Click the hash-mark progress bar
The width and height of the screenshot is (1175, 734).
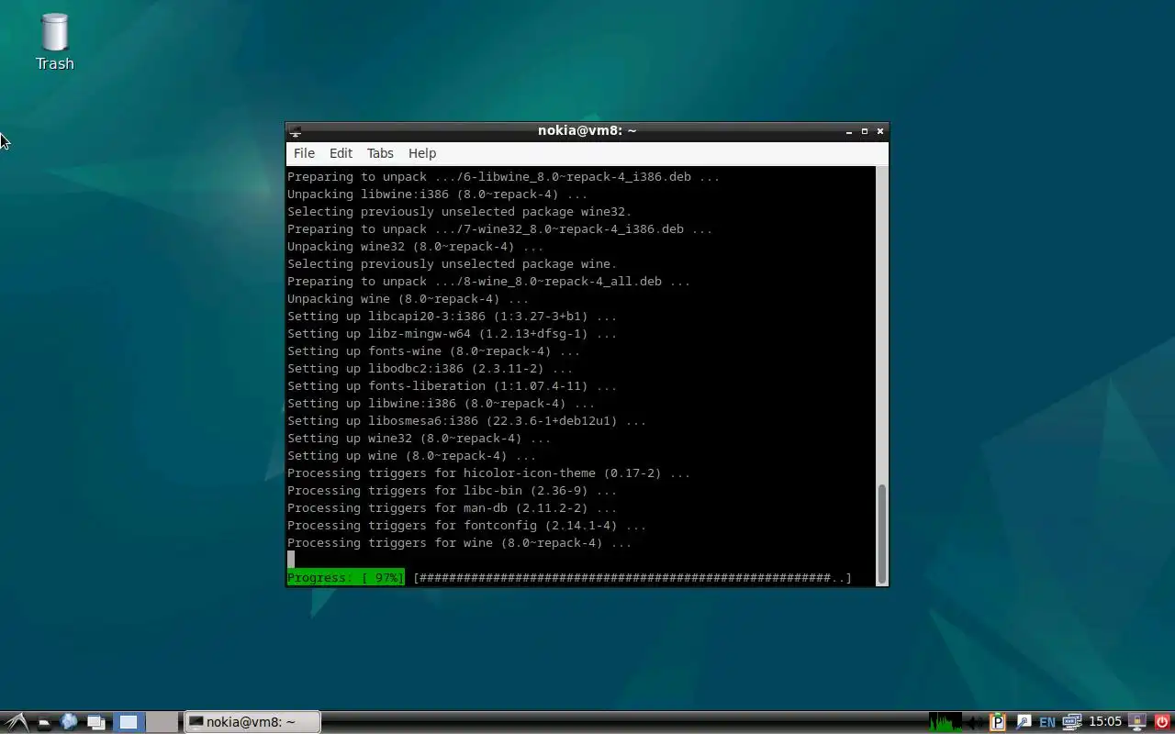[632, 578]
